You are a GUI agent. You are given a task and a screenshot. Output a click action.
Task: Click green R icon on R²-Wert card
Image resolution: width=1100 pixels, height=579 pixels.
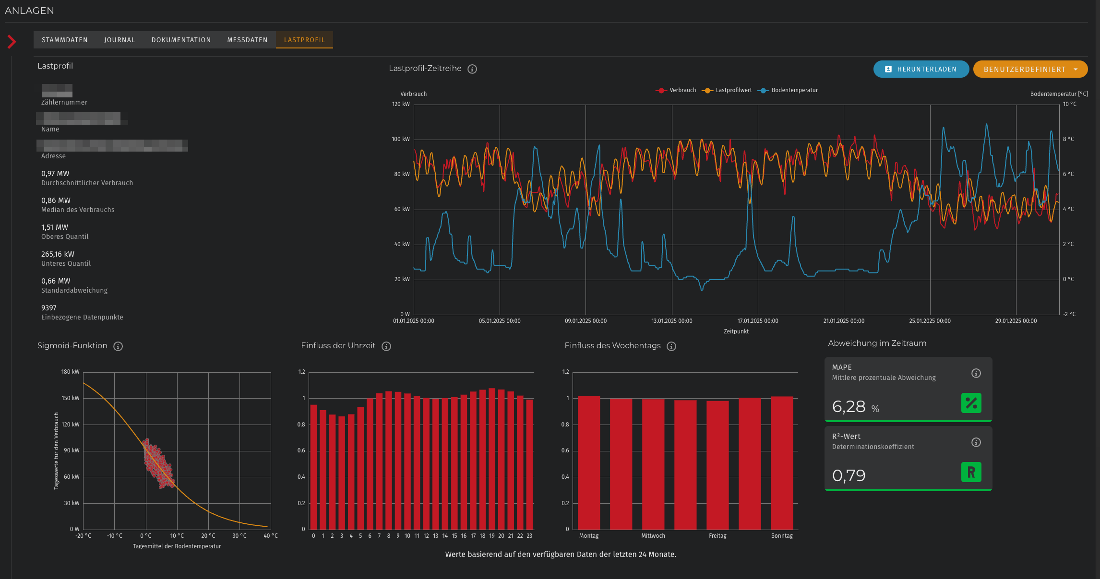pyautogui.click(x=971, y=472)
